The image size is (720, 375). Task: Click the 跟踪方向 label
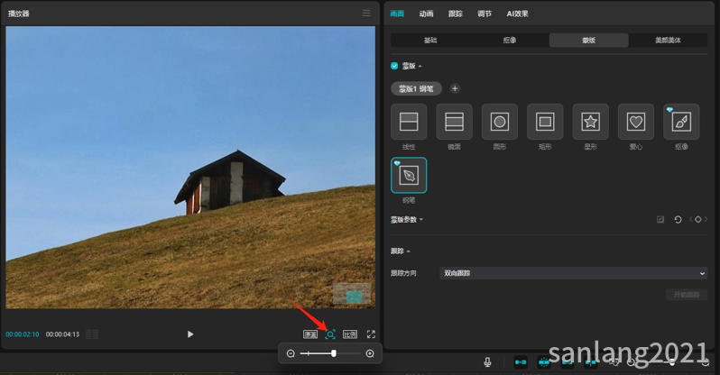(403, 273)
